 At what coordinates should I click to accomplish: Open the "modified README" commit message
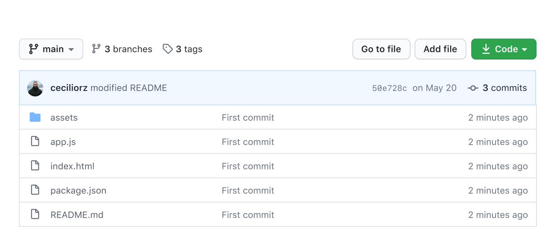point(128,88)
